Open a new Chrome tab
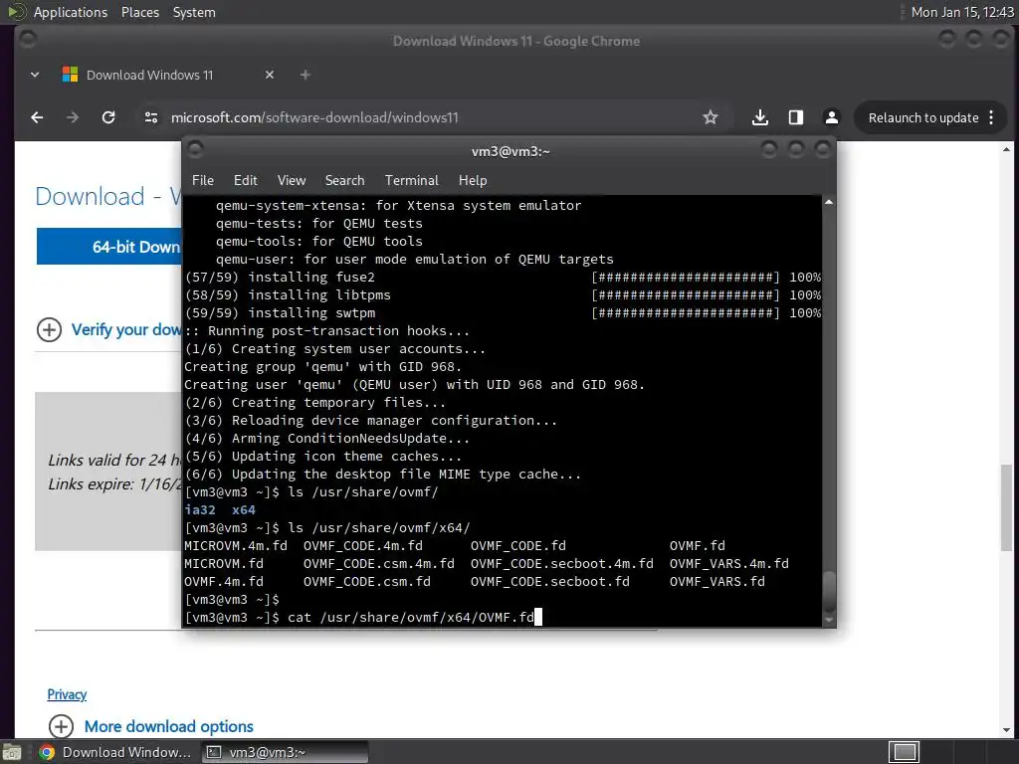1019x764 pixels. 305,75
